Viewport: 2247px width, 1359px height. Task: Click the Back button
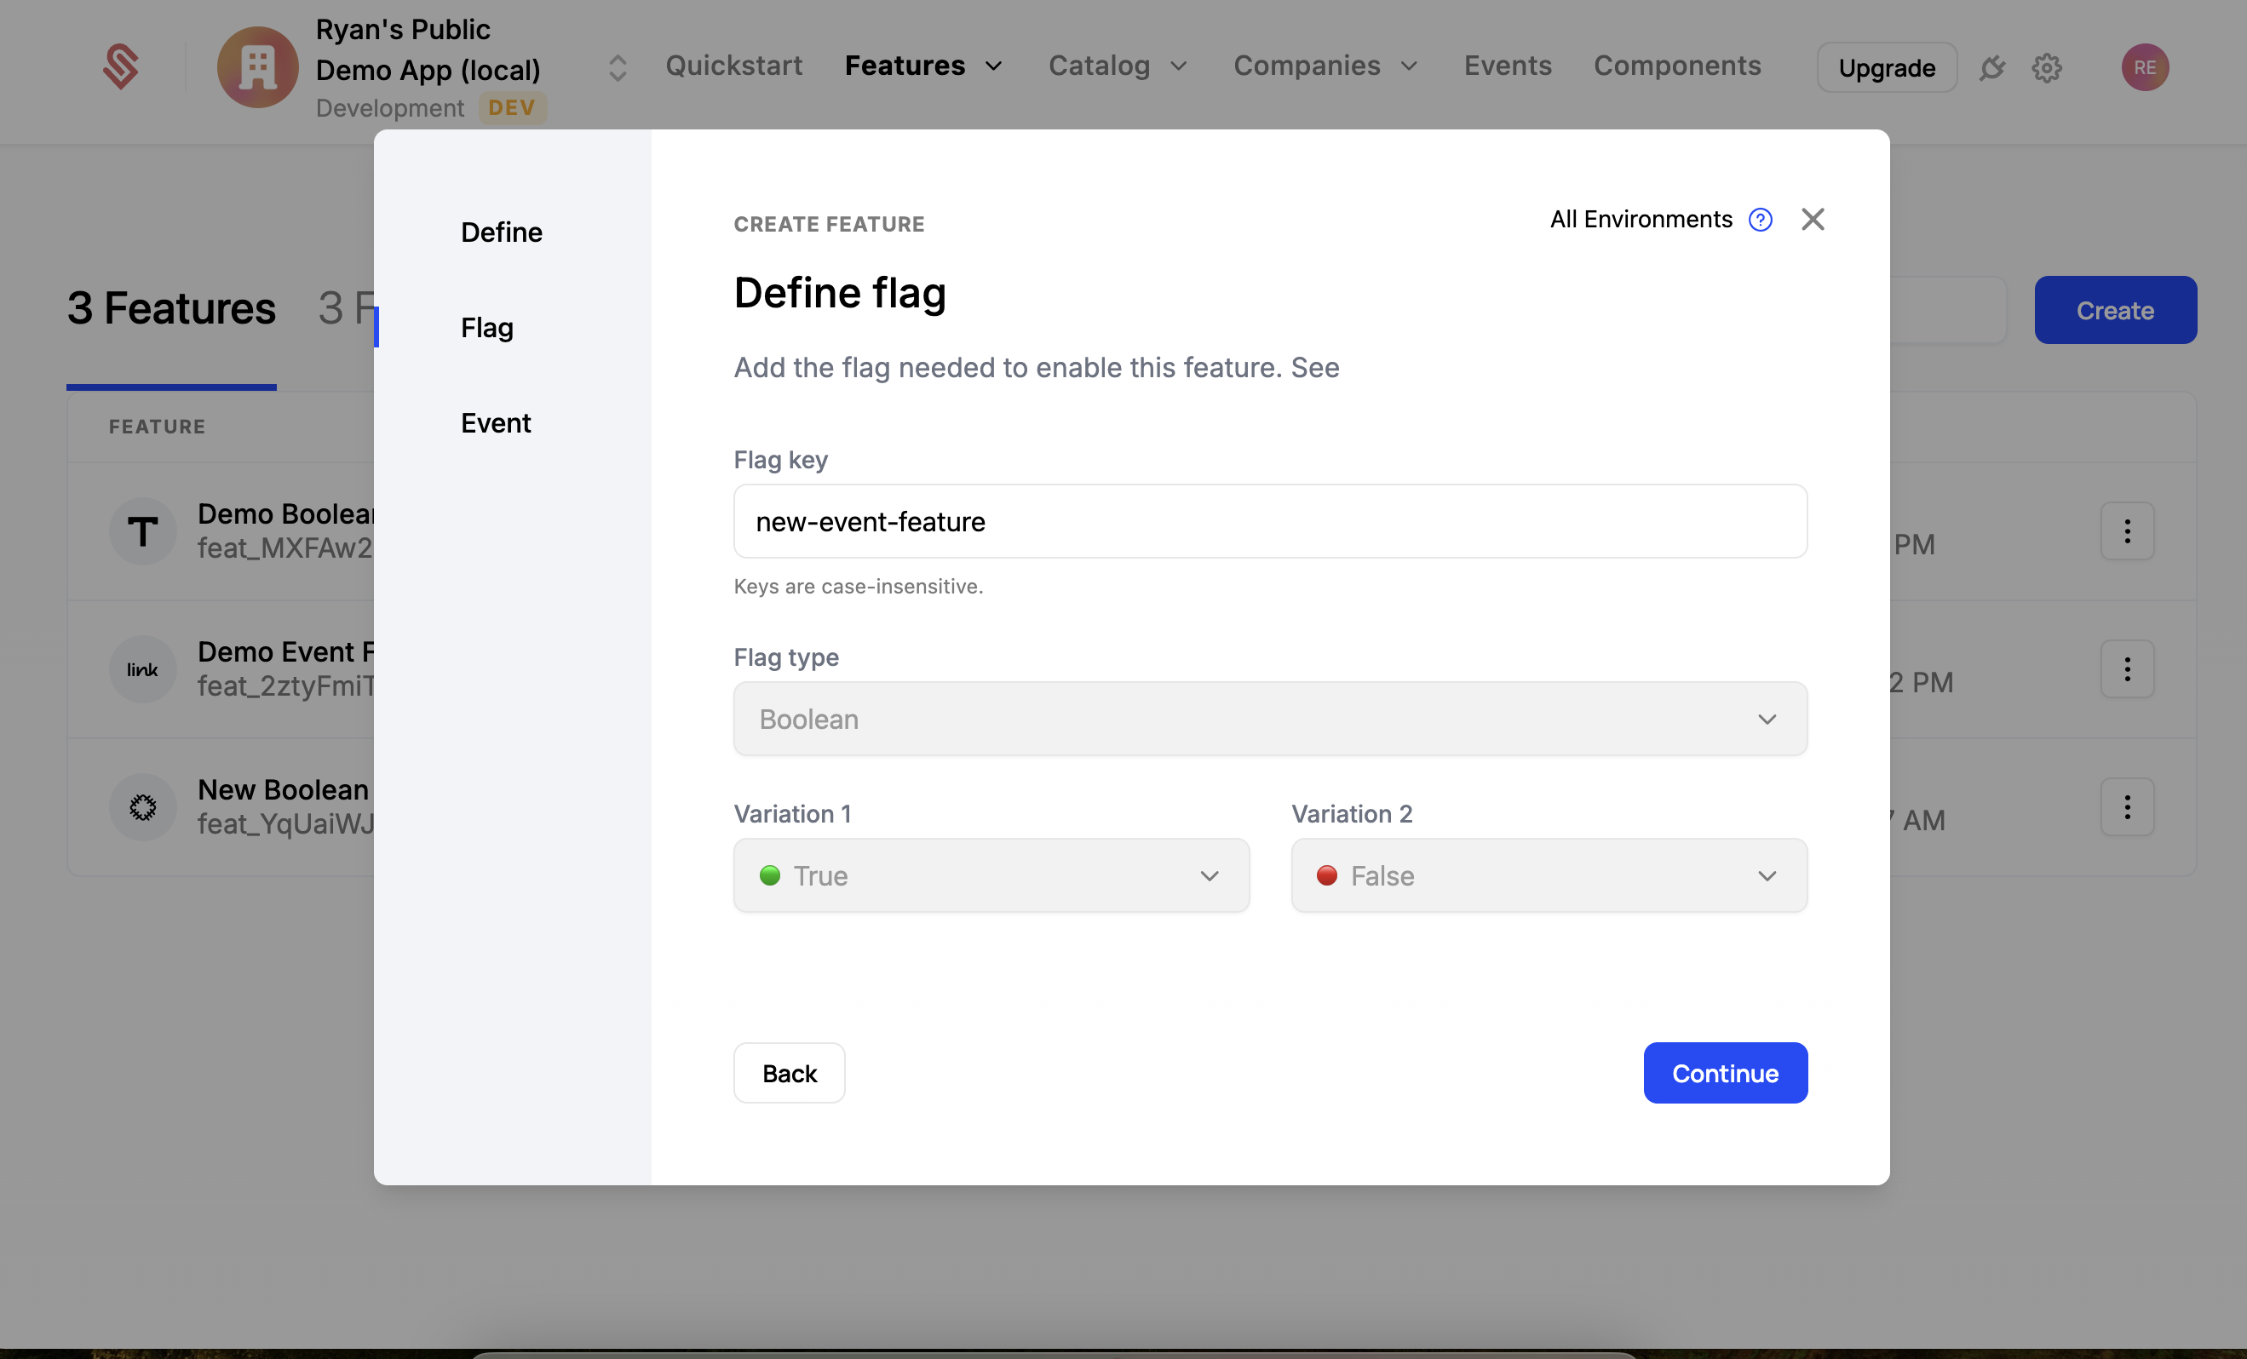pyautogui.click(x=789, y=1073)
